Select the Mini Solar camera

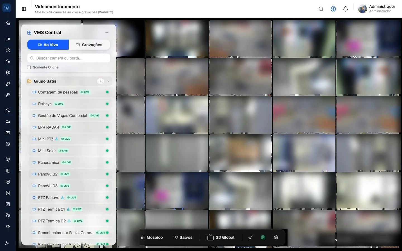pos(70,151)
